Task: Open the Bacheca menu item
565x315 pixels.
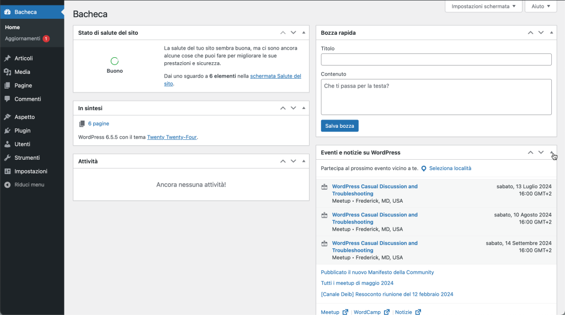Action: pyautogui.click(x=32, y=12)
